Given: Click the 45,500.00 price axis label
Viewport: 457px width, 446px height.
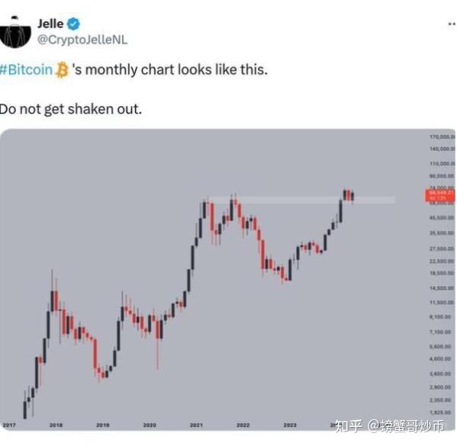Looking at the screenshot, I should [x=442, y=218].
